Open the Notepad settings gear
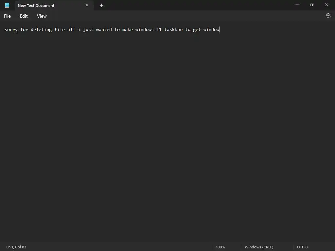The width and height of the screenshot is (335, 251). (x=328, y=16)
